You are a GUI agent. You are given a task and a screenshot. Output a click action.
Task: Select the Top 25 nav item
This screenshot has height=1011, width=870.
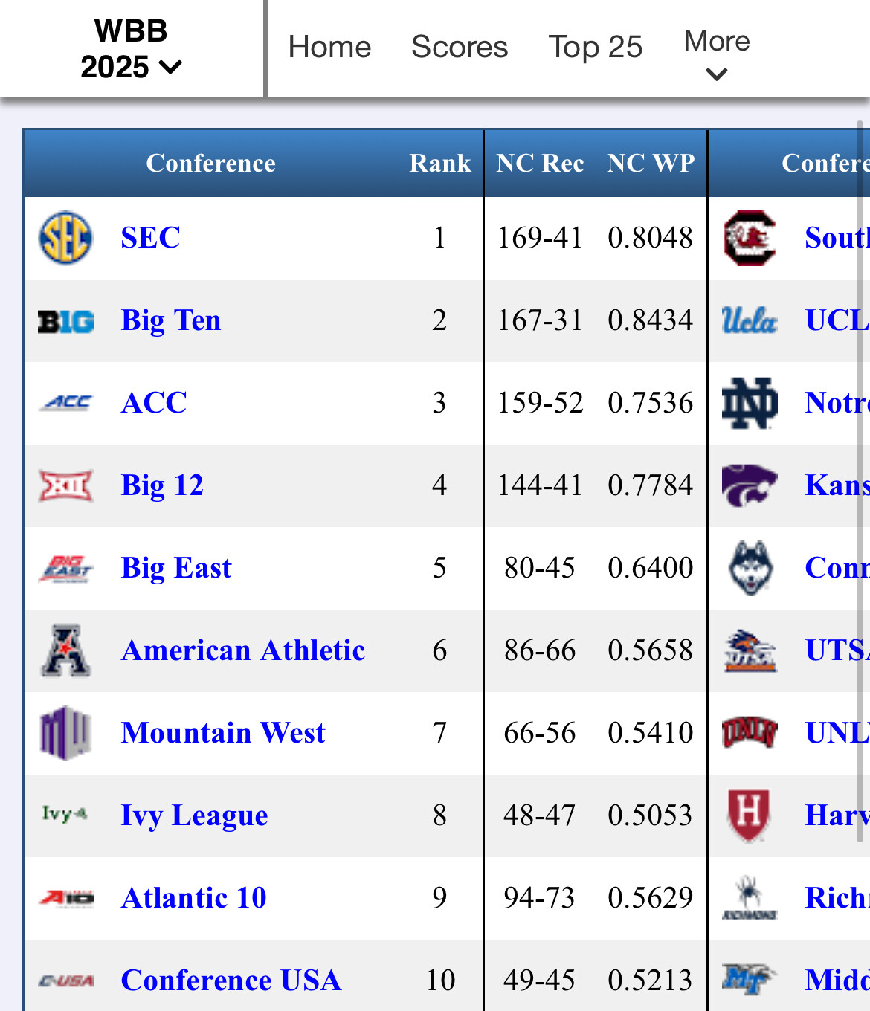point(595,47)
